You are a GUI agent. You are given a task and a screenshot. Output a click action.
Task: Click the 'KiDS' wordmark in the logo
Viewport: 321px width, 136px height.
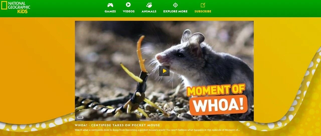coord(22,11)
